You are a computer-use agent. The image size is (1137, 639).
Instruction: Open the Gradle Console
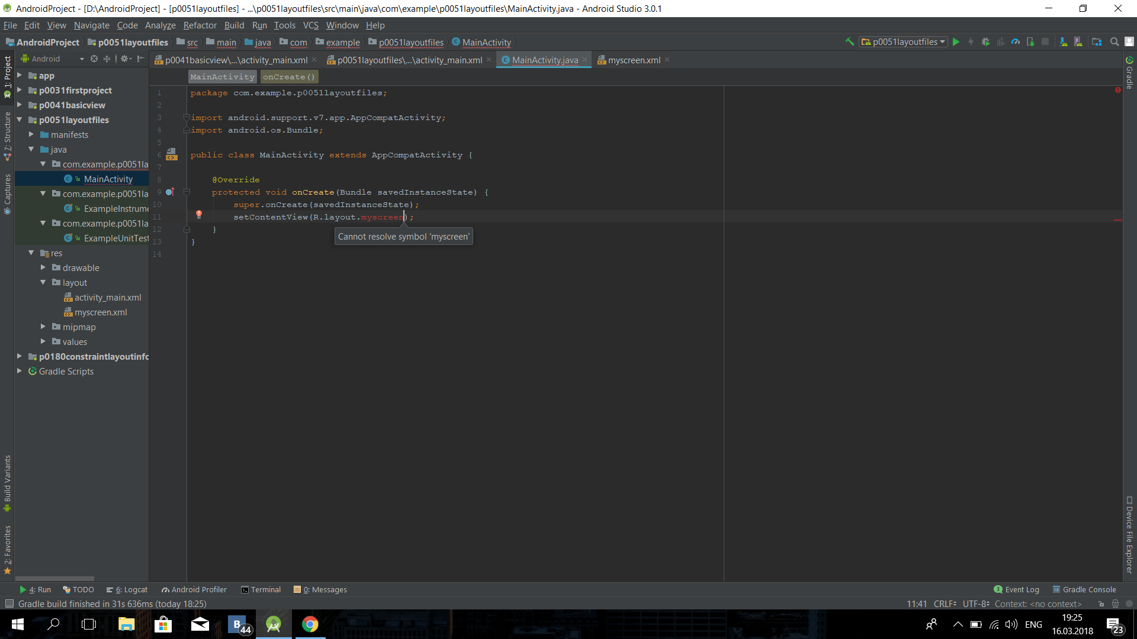pyautogui.click(x=1084, y=590)
